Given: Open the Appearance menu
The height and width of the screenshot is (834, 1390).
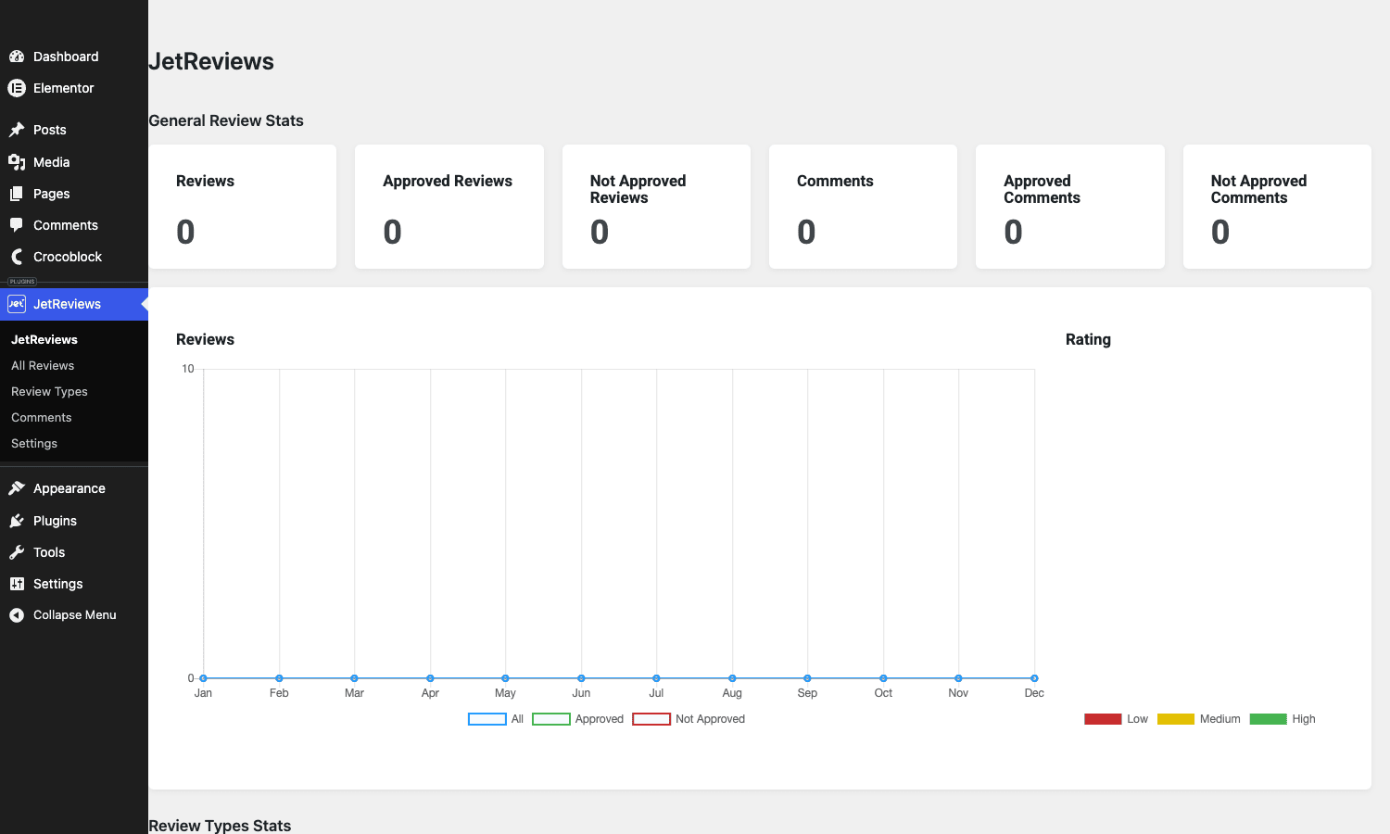Looking at the screenshot, I should [74, 488].
